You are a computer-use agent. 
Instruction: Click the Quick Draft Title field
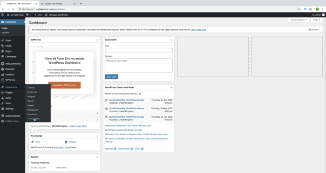tap(139, 50)
